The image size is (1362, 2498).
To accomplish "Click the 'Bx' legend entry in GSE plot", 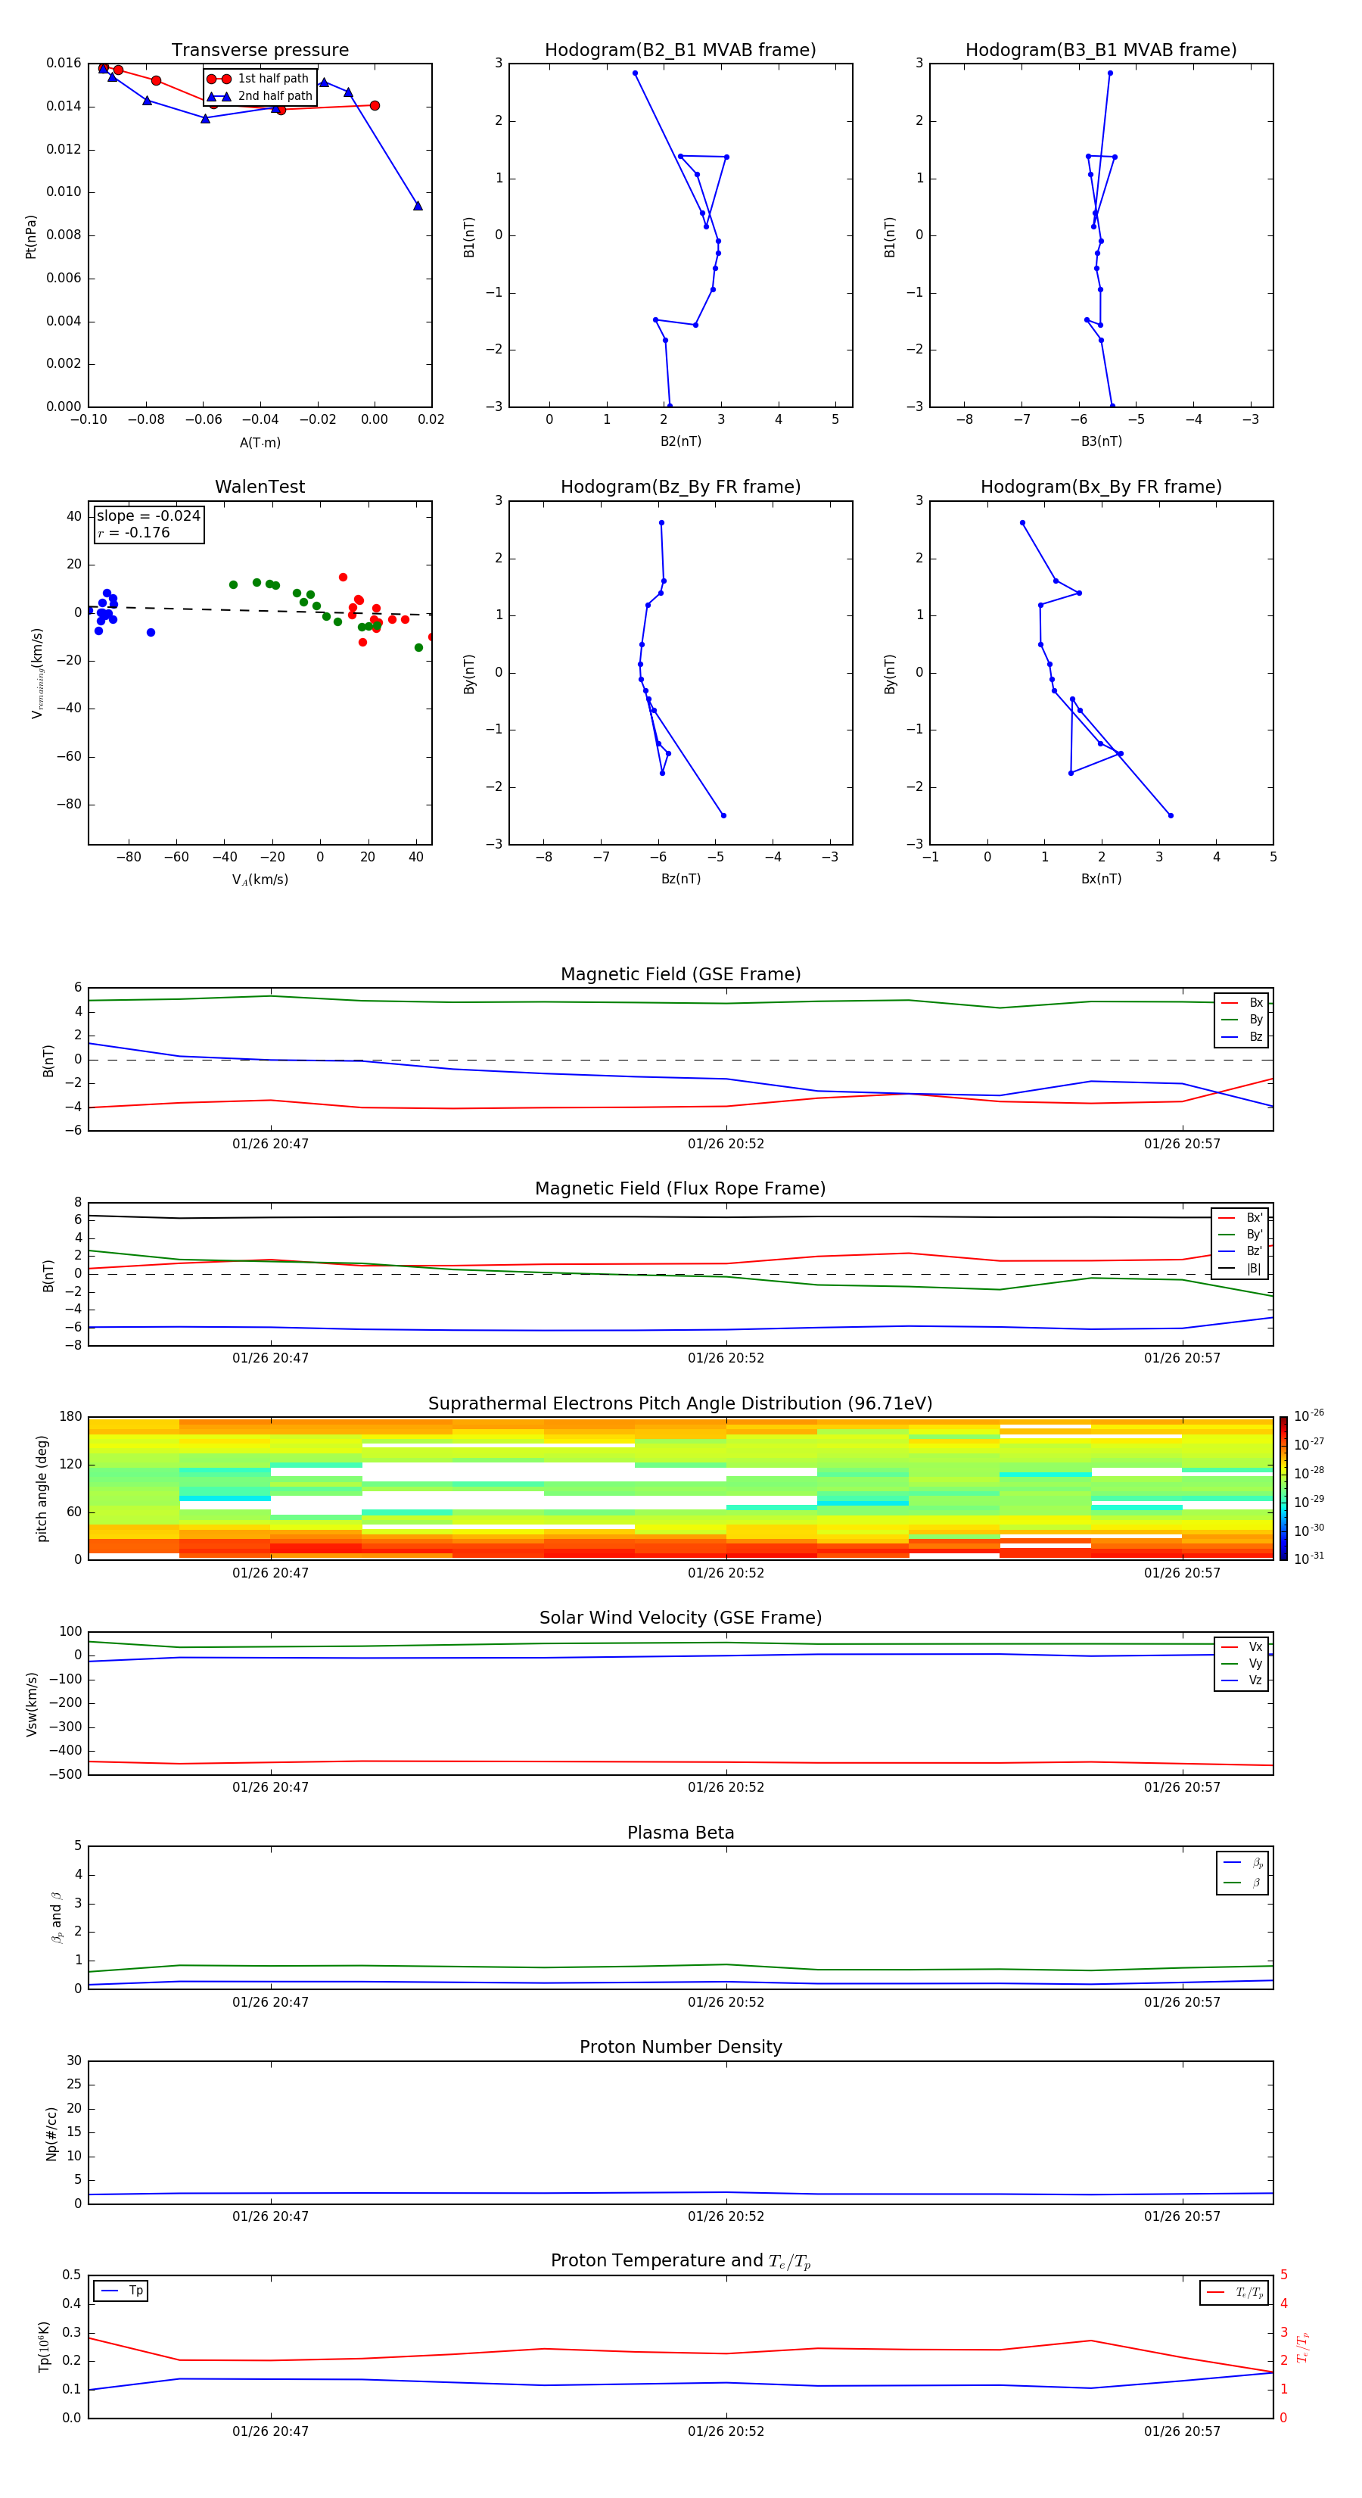I will tap(1242, 1003).
